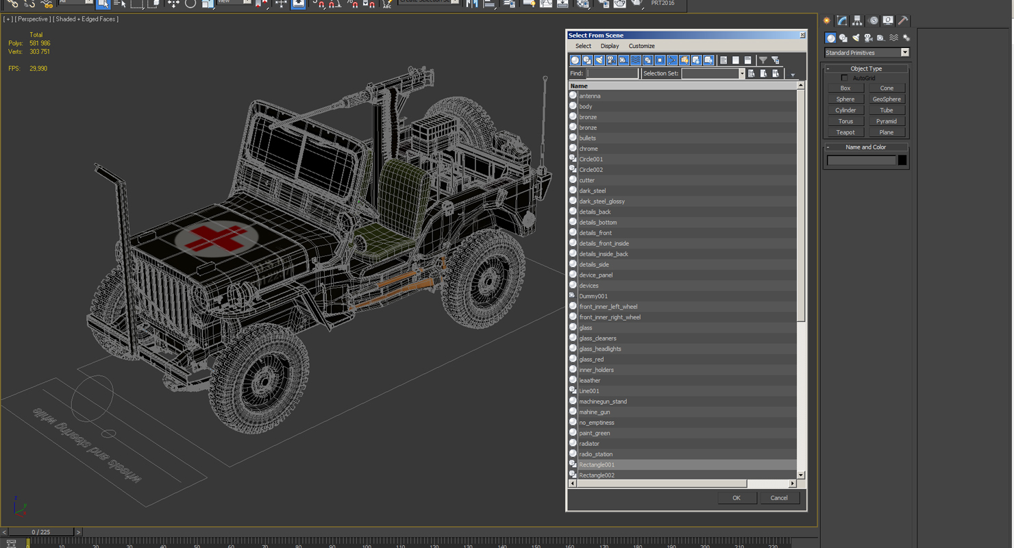Select Lights category in Create panel
This screenshot has height=548, width=1014.
(x=856, y=38)
